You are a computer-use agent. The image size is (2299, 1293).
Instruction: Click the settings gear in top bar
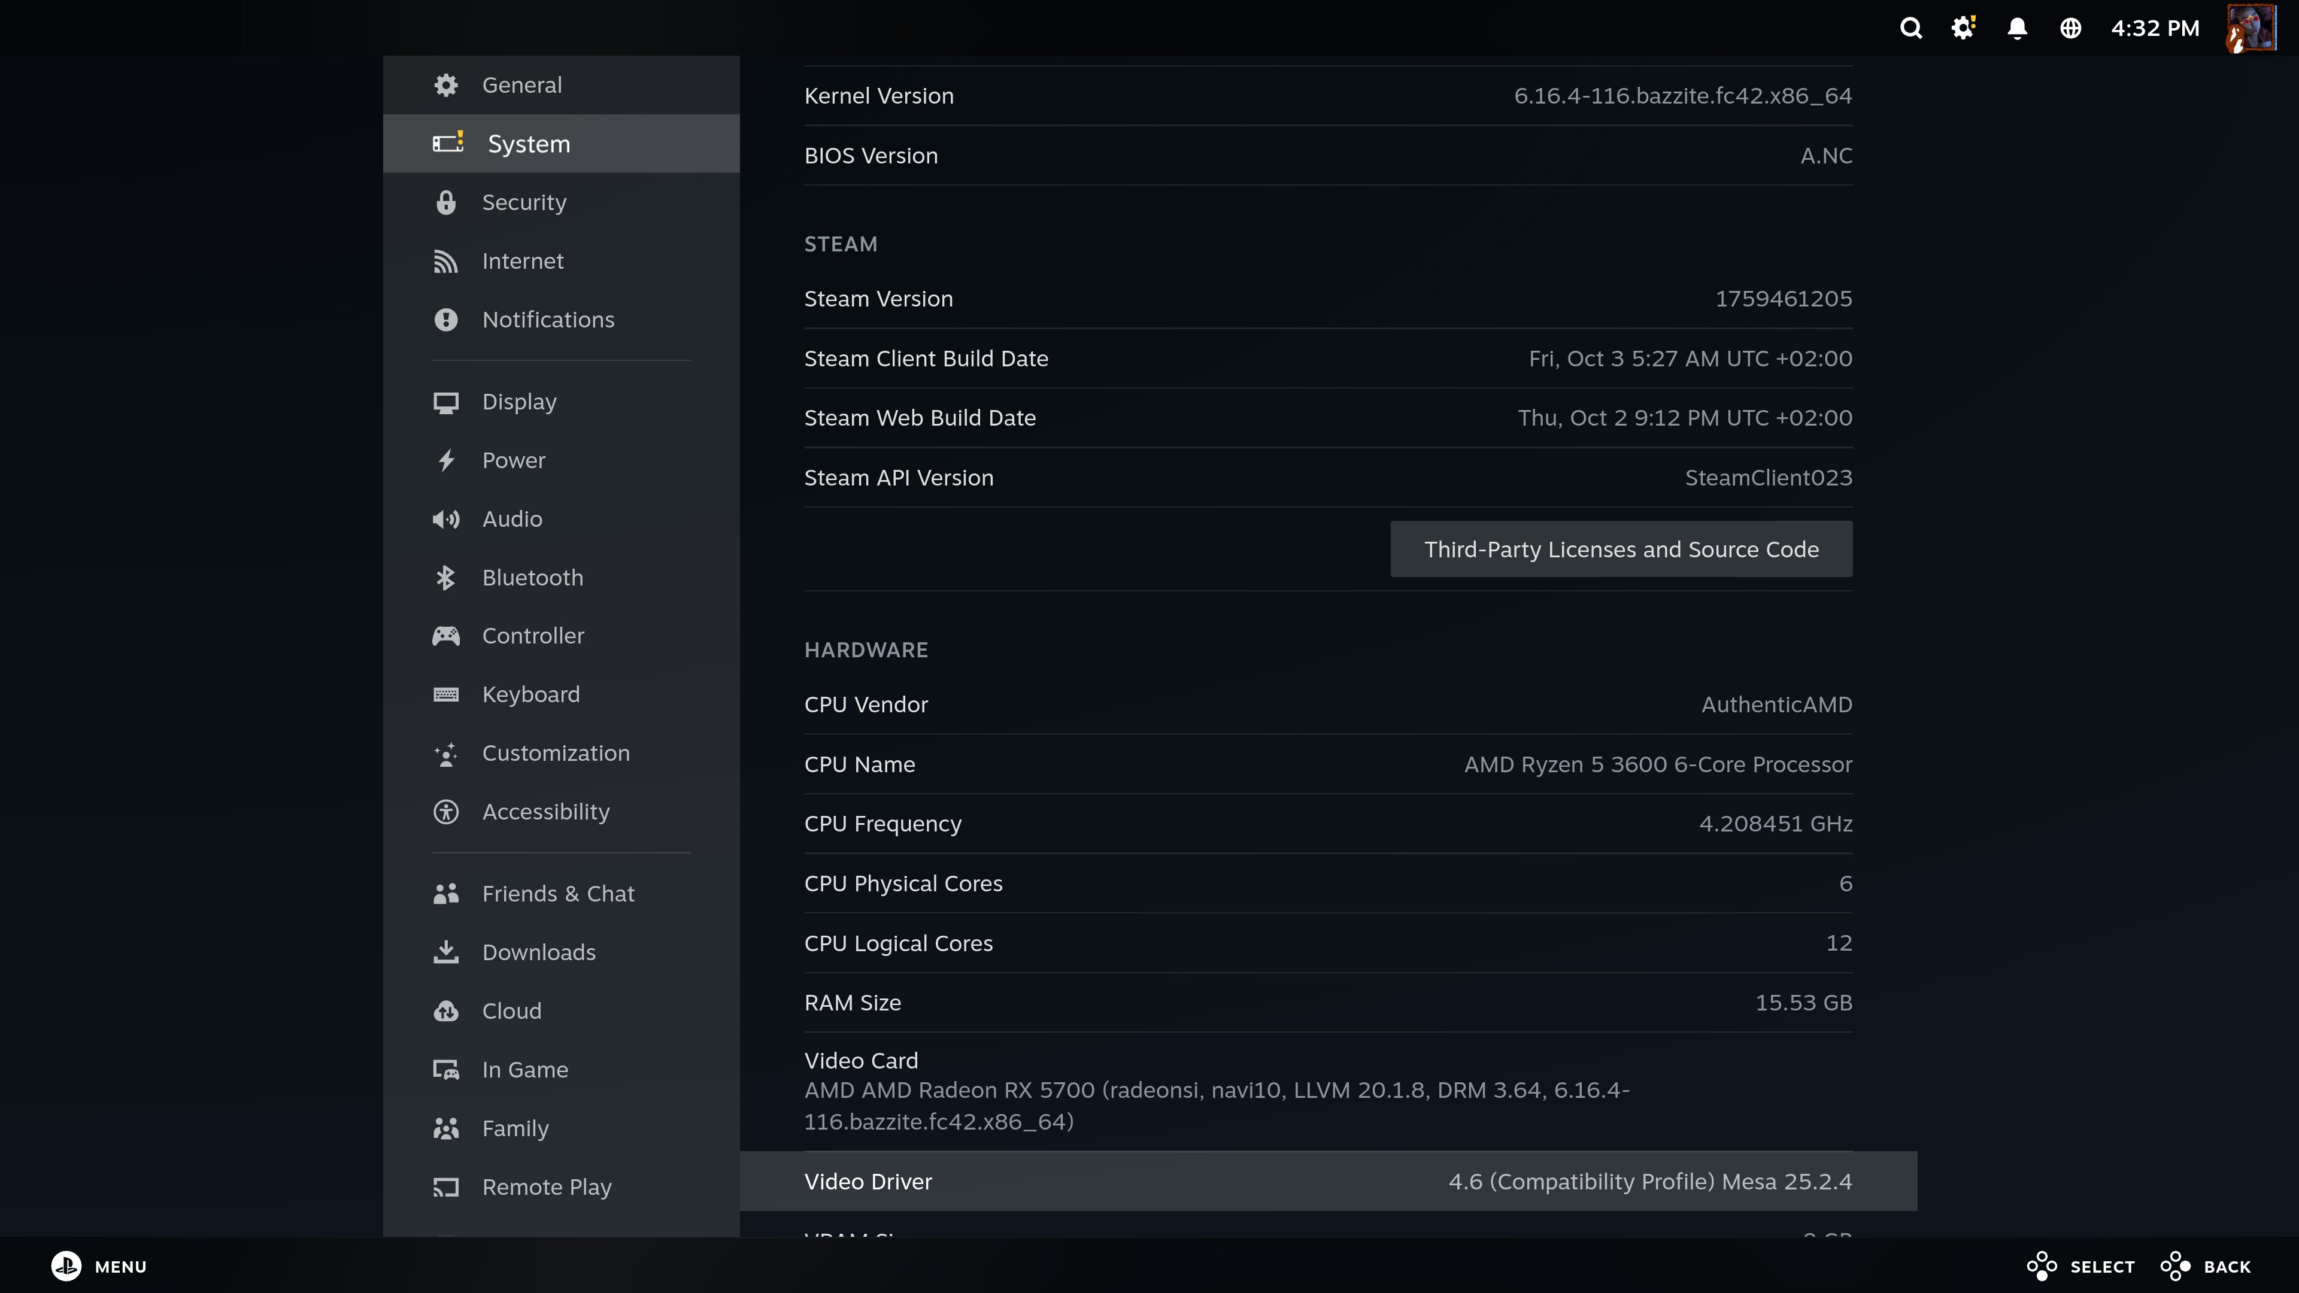click(x=1963, y=28)
